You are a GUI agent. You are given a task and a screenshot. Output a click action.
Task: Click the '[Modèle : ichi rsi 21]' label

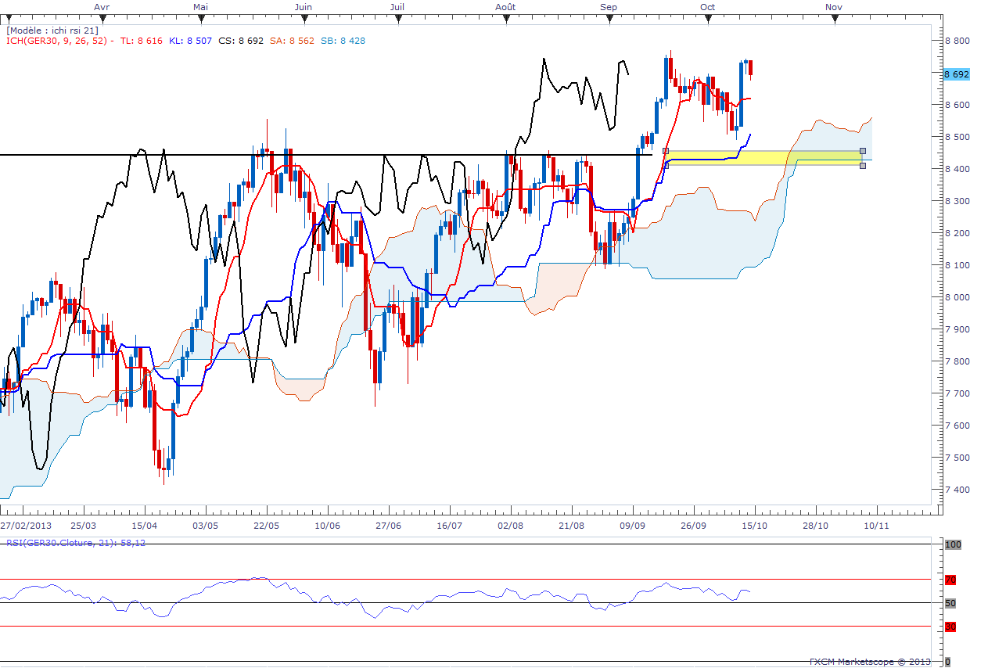pyautogui.click(x=52, y=30)
